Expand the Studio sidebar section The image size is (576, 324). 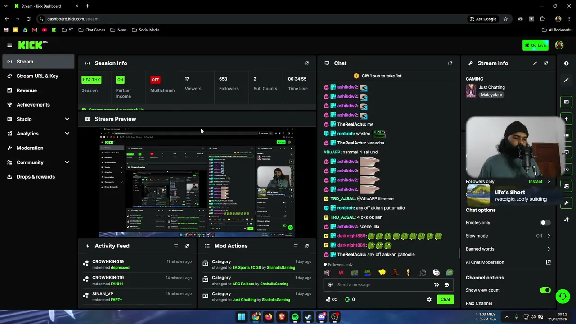[39, 119]
